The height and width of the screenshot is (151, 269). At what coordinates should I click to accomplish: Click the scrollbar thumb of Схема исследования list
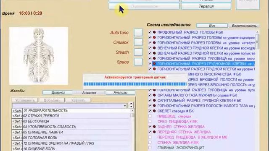point(257,41)
